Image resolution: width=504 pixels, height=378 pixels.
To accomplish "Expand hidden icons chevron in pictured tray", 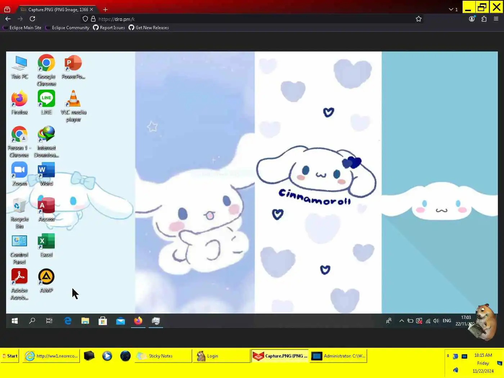I will tap(401, 321).
